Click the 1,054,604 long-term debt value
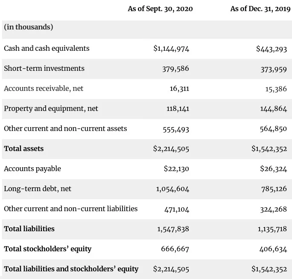Screen dimensions: 292x279 [173, 189]
